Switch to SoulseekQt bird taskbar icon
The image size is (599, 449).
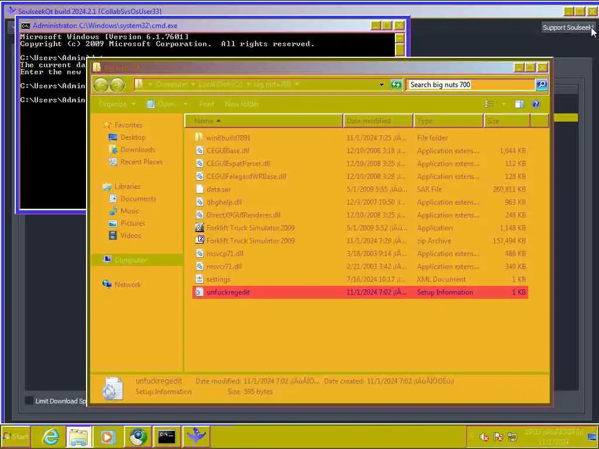[x=196, y=436]
